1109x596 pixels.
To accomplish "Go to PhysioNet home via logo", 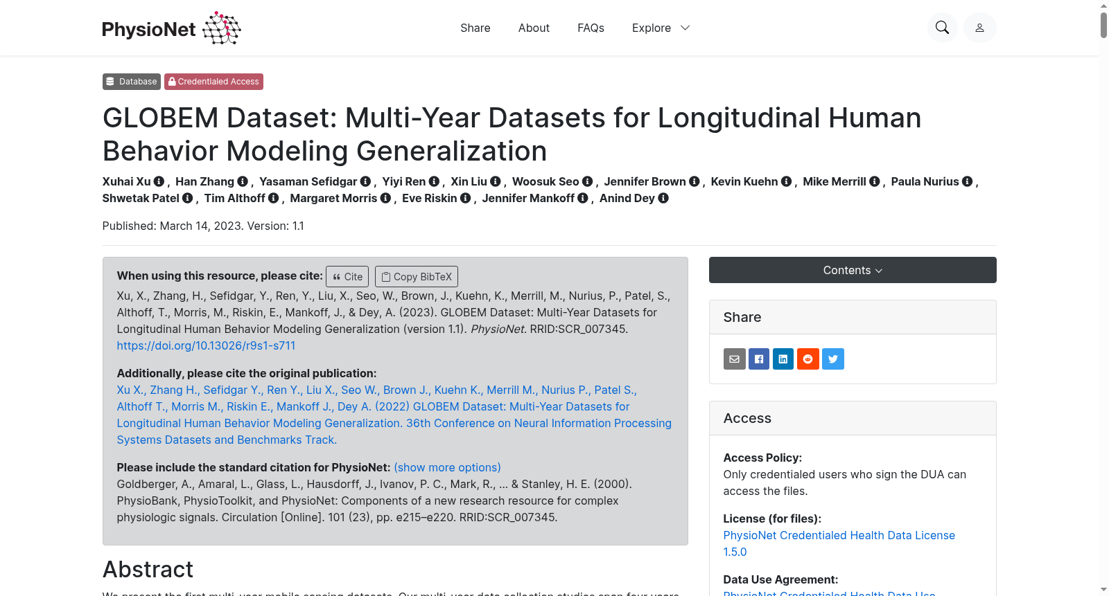I will pyautogui.click(x=171, y=28).
